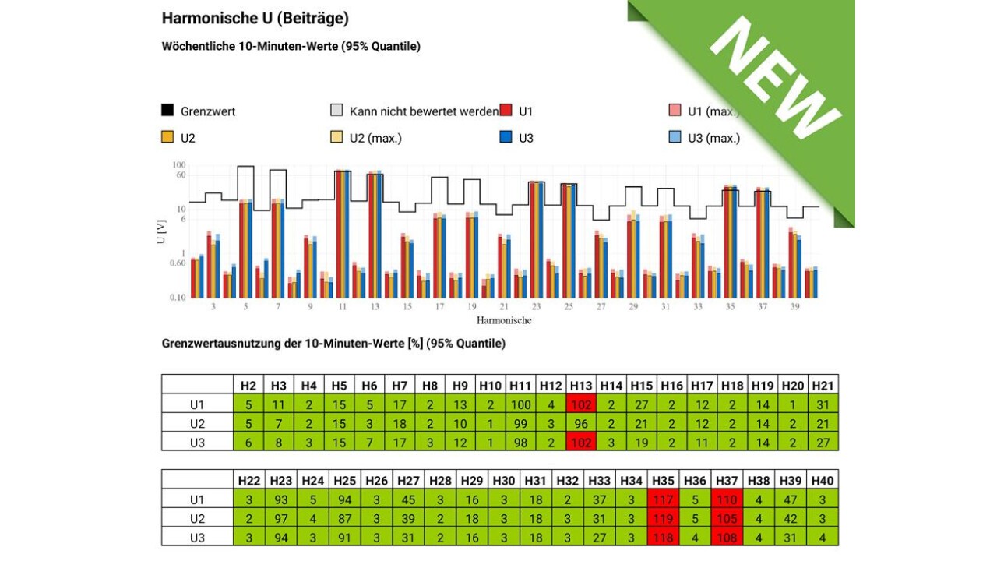
Task: Click the H2 column header
Action: pyautogui.click(x=248, y=385)
